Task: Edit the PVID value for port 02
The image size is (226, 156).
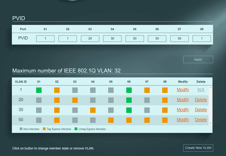Action: pyautogui.click(x=68, y=39)
